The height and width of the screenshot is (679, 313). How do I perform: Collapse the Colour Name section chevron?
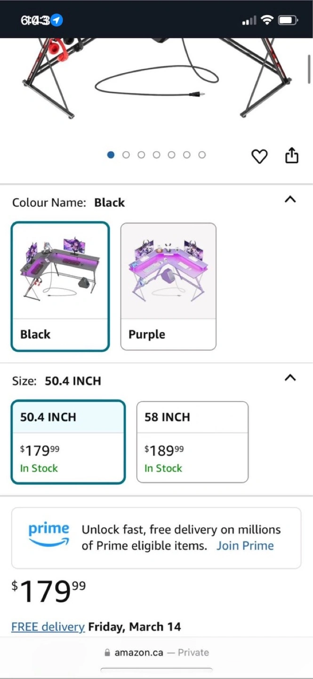click(x=290, y=199)
